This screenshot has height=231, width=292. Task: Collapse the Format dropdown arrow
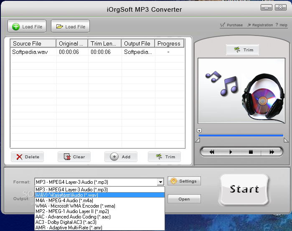[x=160, y=182]
